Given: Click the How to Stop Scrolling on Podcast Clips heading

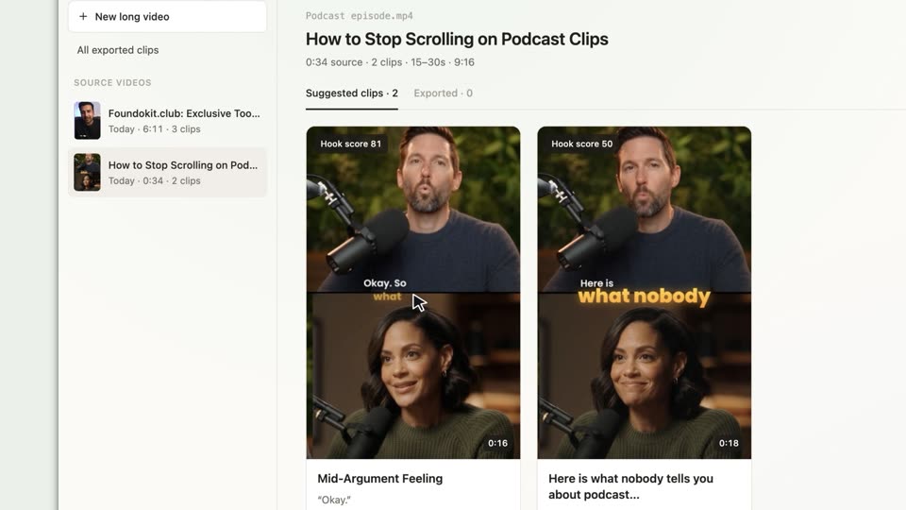Looking at the screenshot, I should click(457, 39).
